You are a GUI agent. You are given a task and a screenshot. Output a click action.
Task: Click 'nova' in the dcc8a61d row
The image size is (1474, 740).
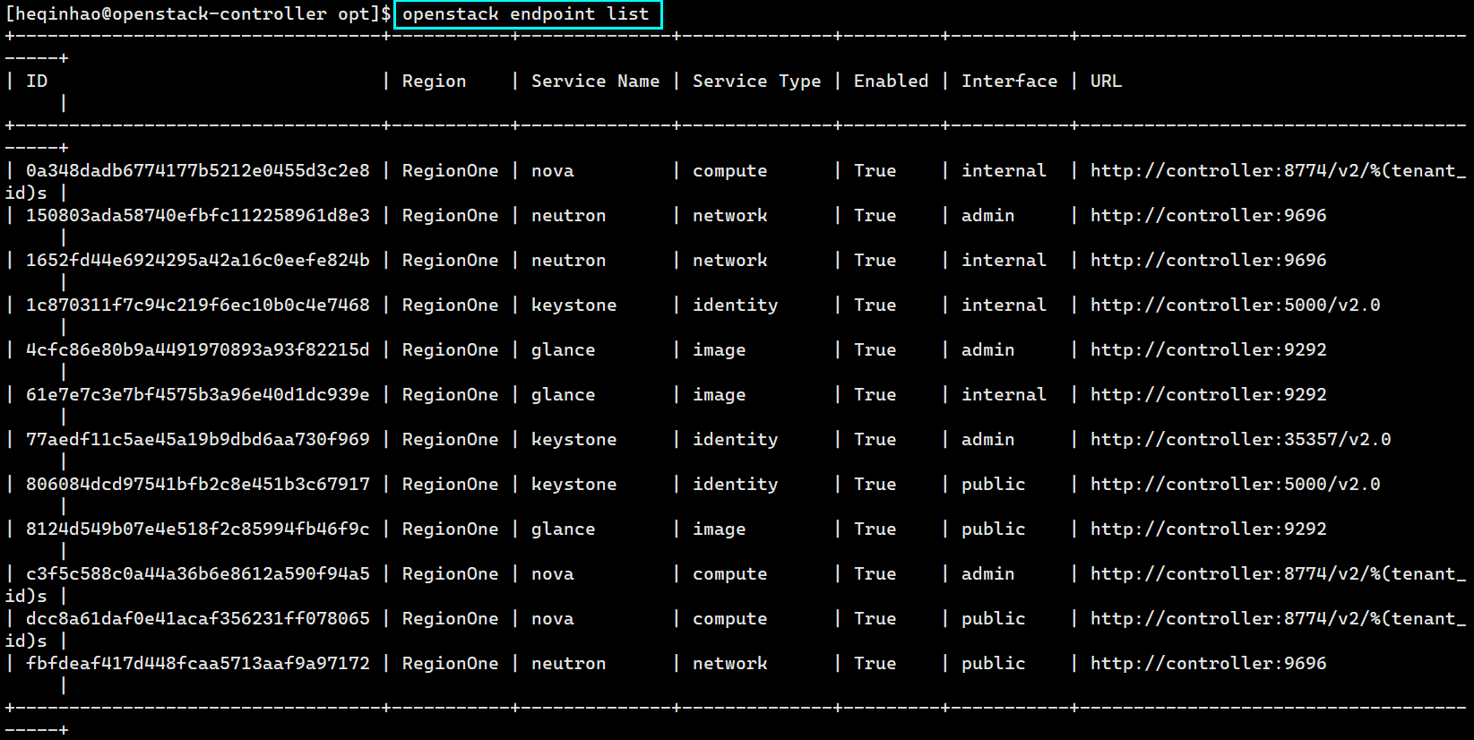552,619
